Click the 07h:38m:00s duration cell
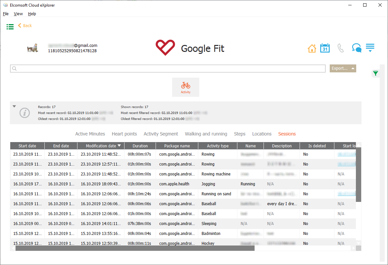 coord(140,223)
